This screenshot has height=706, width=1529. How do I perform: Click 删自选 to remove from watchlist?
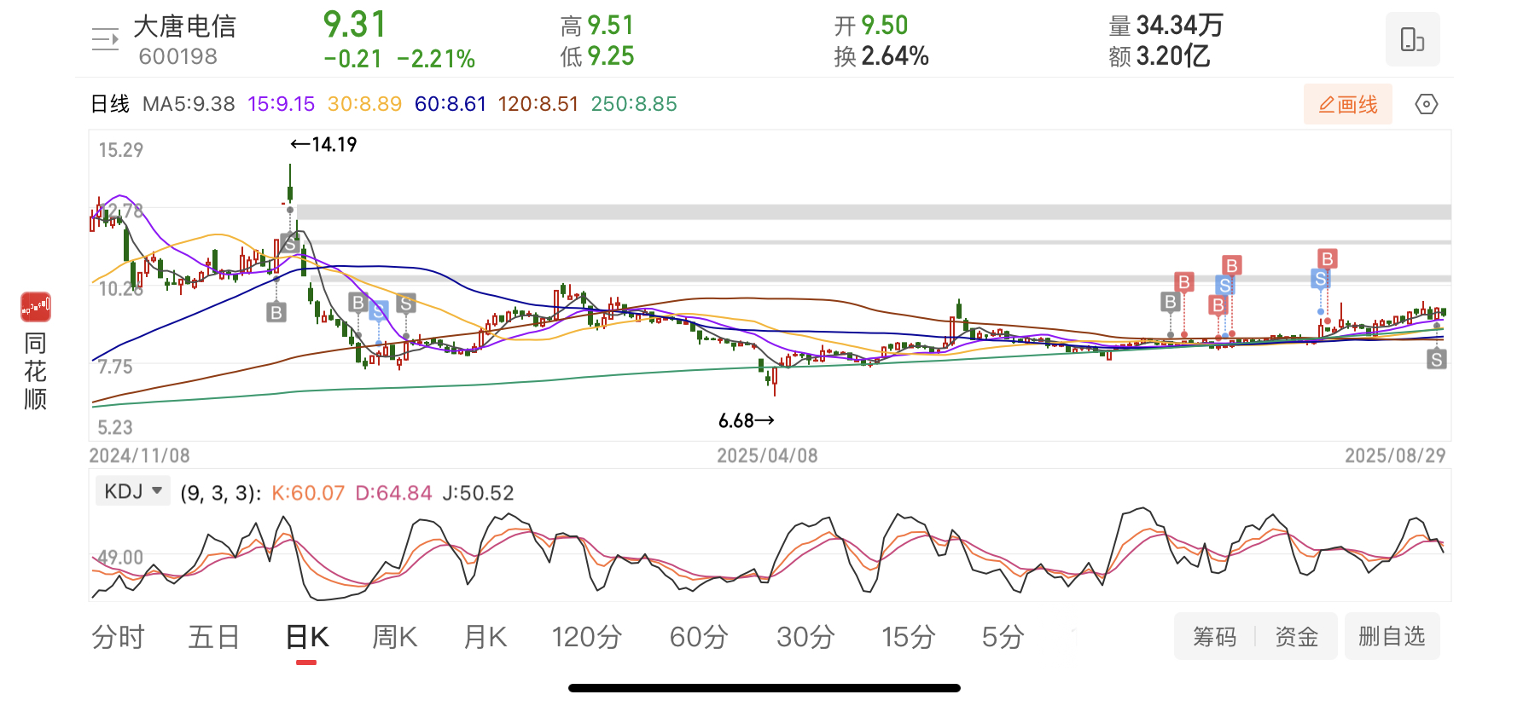click(x=1392, y=636)
